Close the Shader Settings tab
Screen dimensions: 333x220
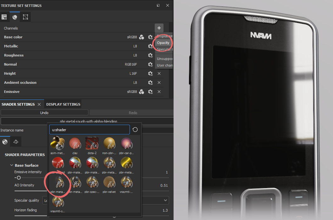click(x=39, y=104)
